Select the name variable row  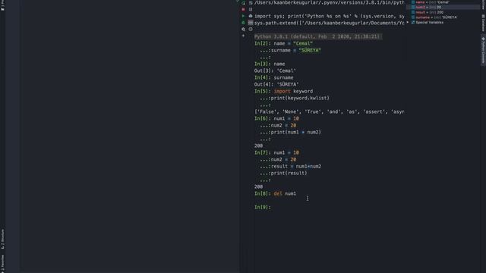443,2
